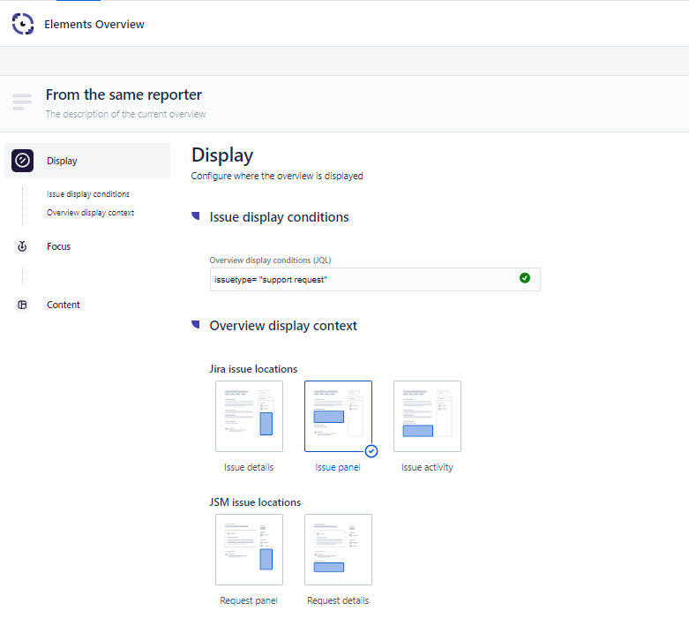Viewport: 689px width, 626px height.
Task: Open the Content section in sidebar
Action: [x=64, y=305]
